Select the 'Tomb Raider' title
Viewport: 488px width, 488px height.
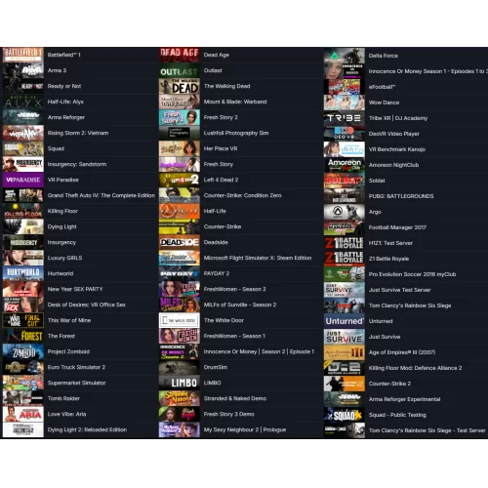pyautogui.click(x=63, y=398)
